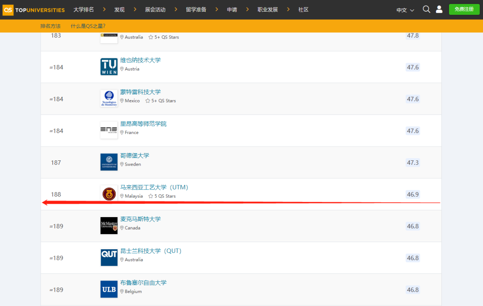Open the 留学准备 menu
483x306 pixels.
pos(196,10)
